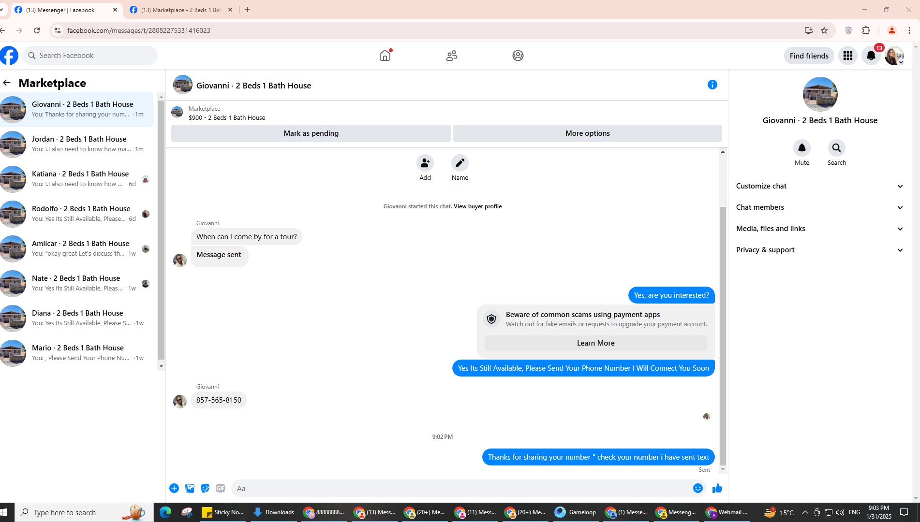Attach a photo or file
920x522 pixels.
pyautogui.click(x=190, y=488)
